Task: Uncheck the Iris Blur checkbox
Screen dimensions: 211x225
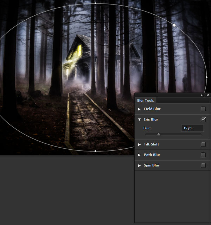Action: click(203, 120)
